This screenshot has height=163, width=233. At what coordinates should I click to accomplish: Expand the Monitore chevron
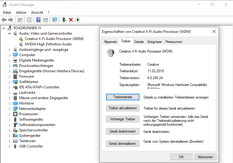point(10,103)
